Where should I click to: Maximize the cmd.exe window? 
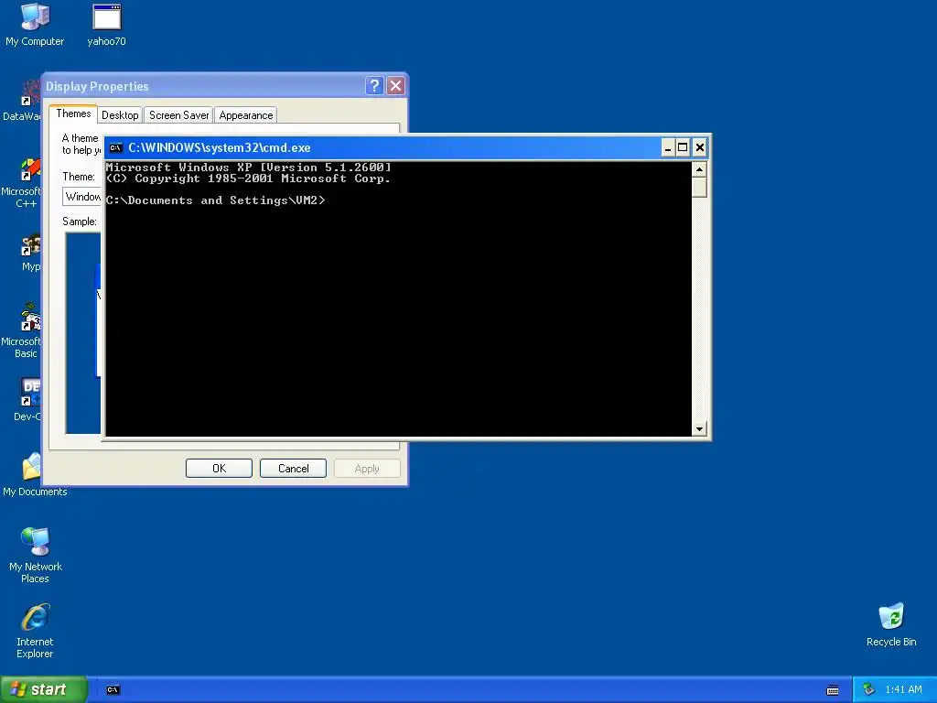pos(683,147)
